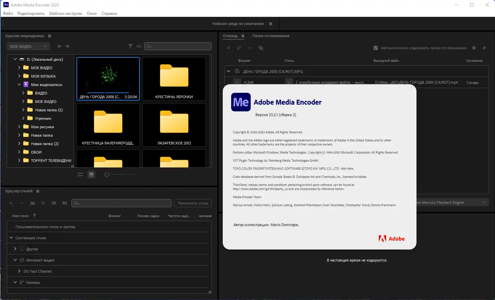The height and width of the screenshot is (300, 495).
Task: Open the Preset Settings icon in Preset Browser
Action: 43,203
